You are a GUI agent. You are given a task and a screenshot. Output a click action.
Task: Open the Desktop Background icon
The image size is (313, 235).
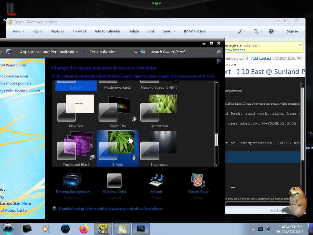72,180
